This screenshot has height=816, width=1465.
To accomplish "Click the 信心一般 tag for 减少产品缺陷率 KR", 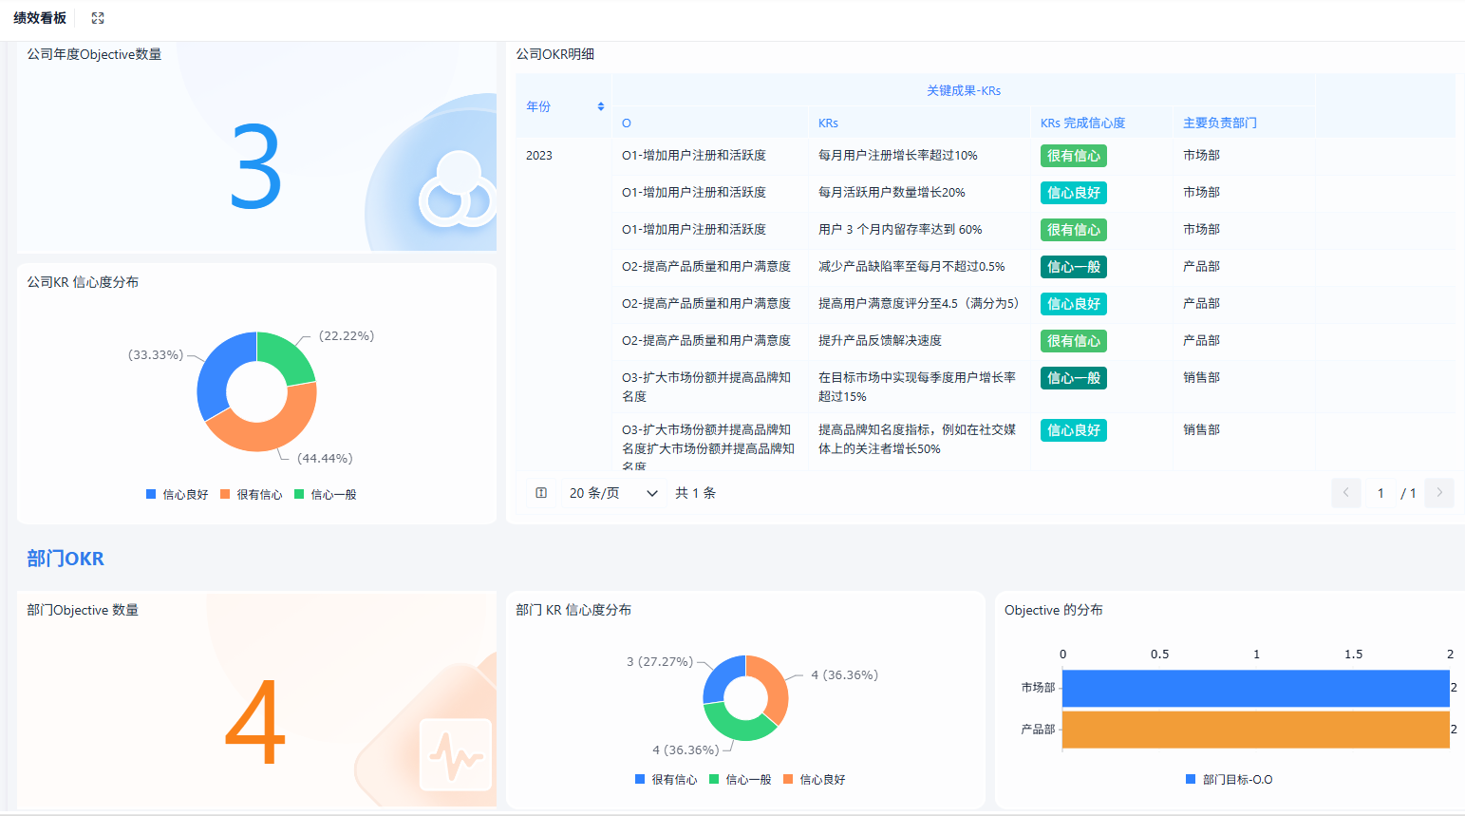I will tap(1073, 267).
